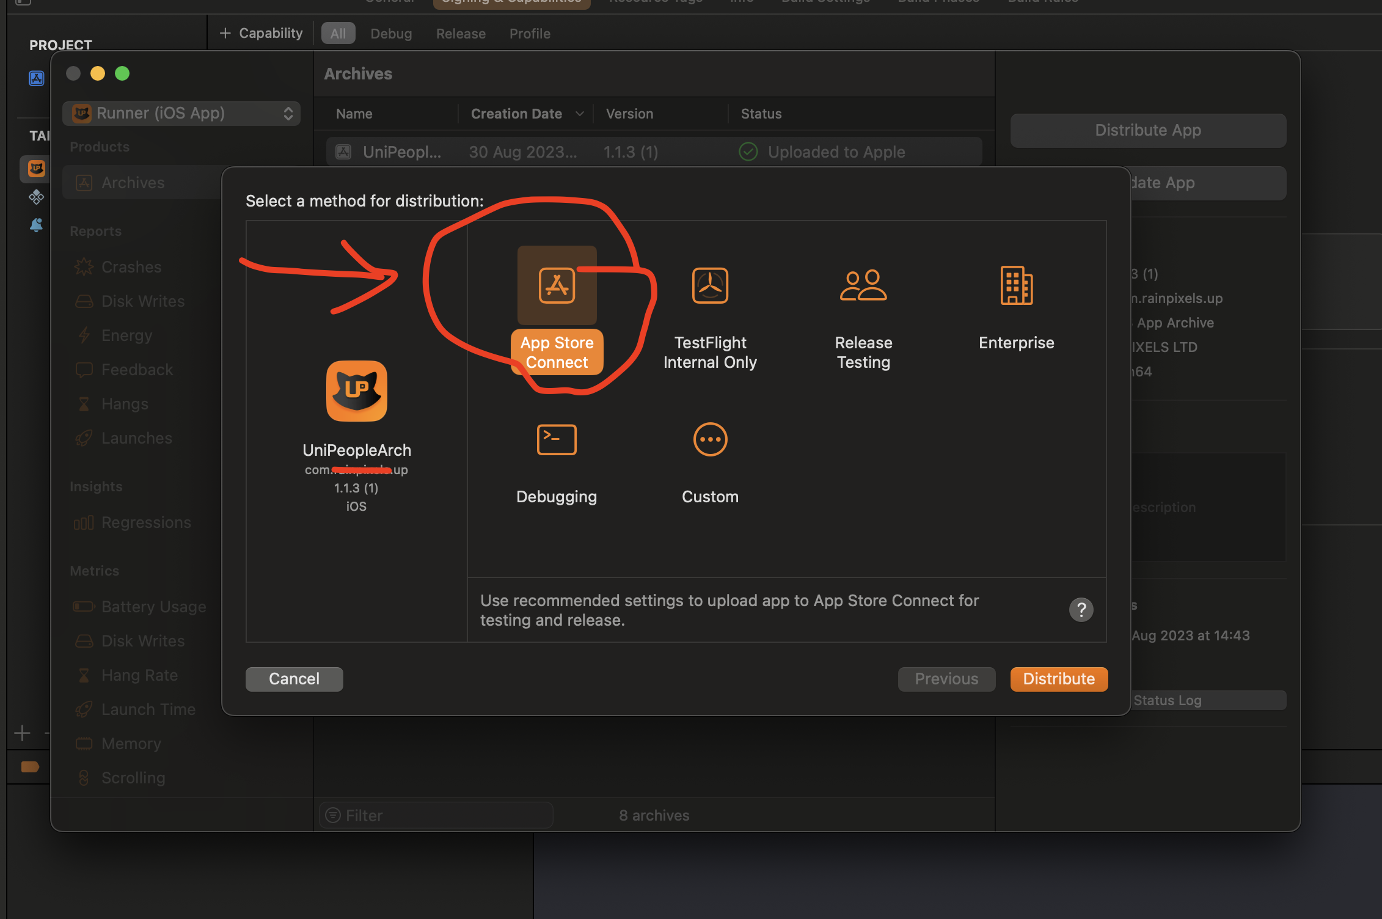Viewport: 1382px width, 919px height.
Task: Click the Previous button
Action: tap(946, 679)
